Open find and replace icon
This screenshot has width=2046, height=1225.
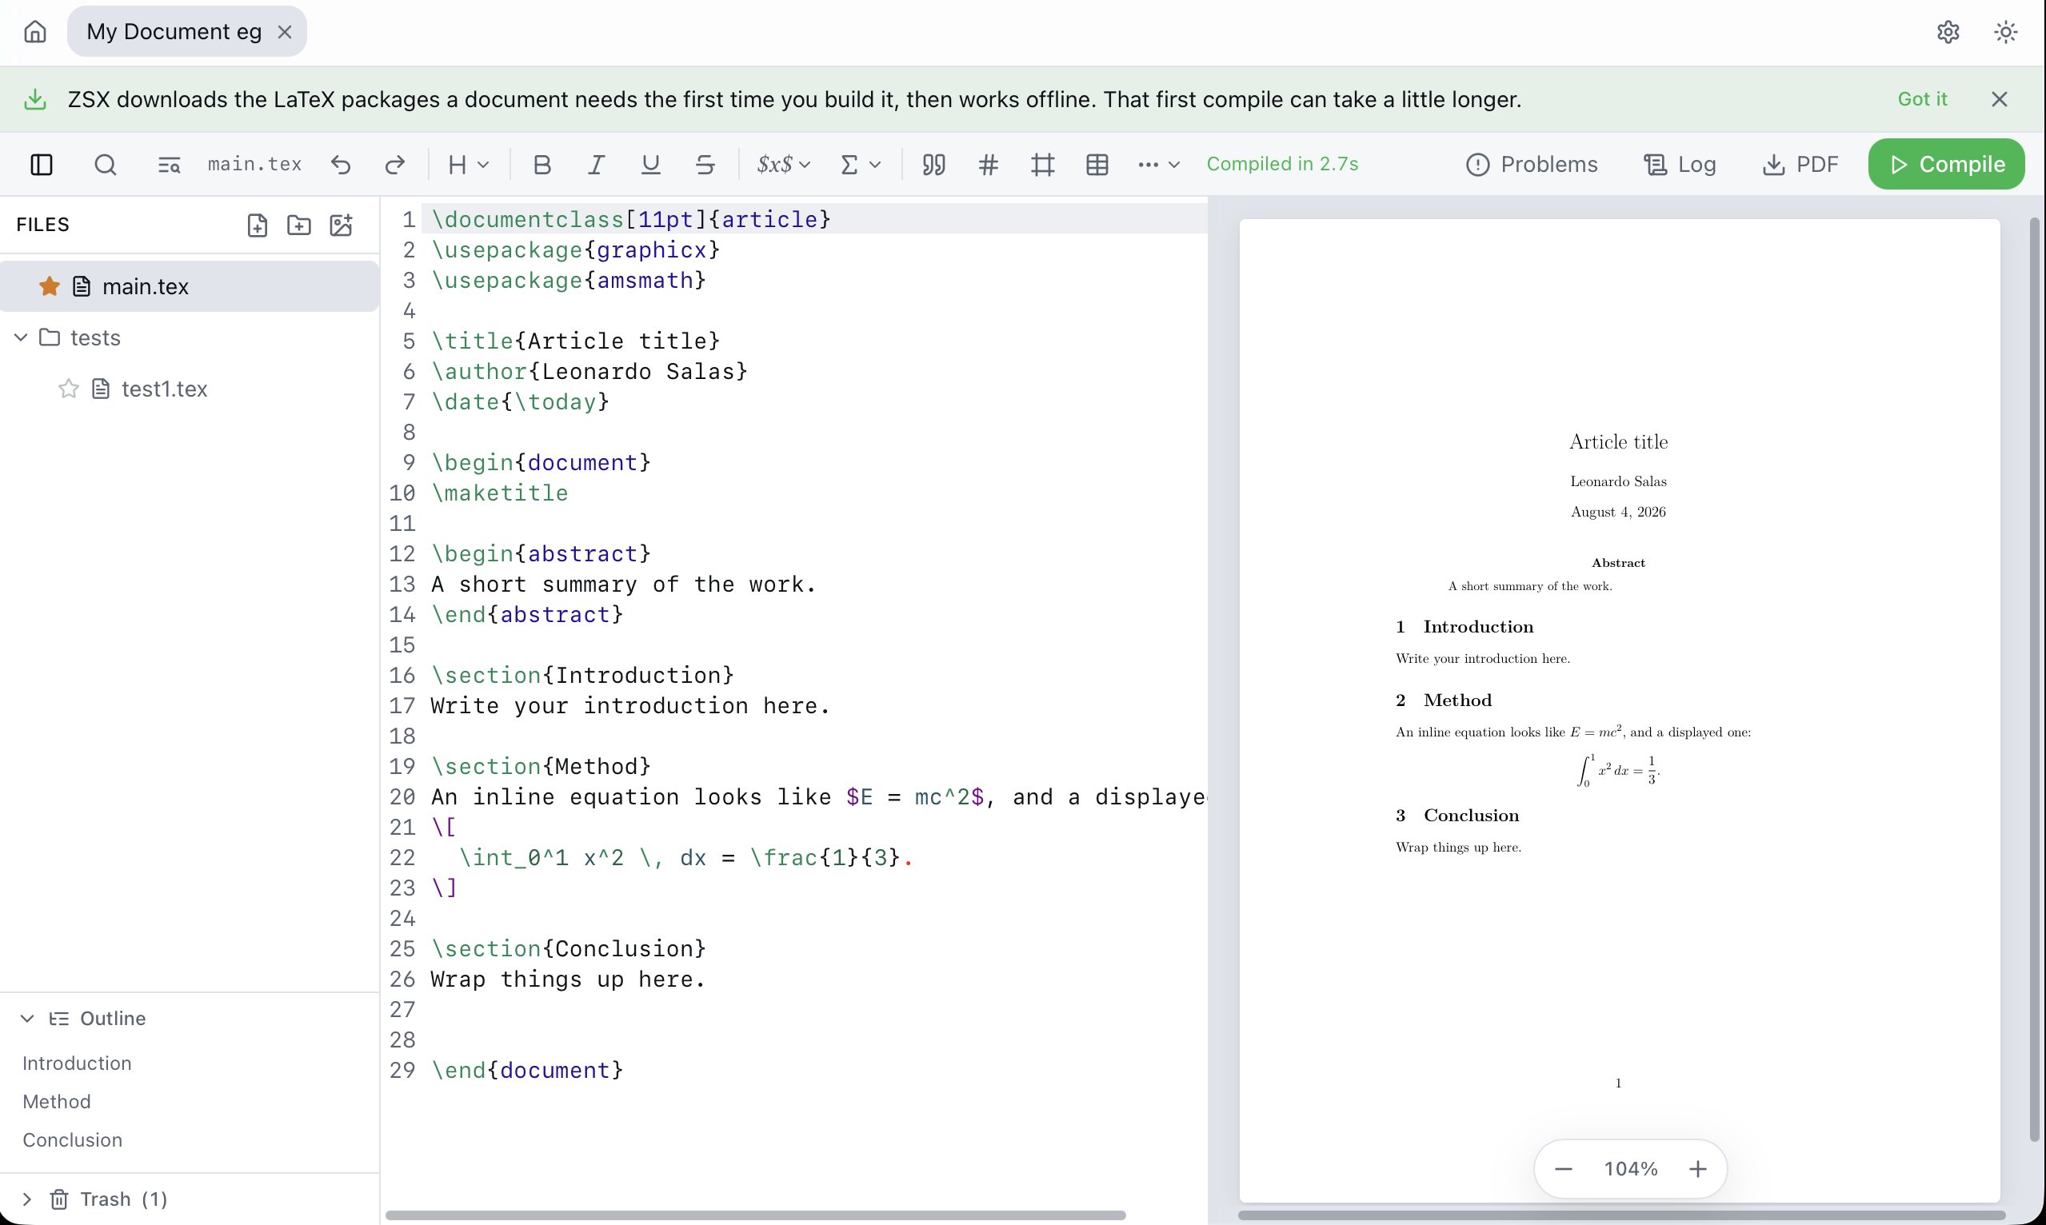click(x=169, y=164)
